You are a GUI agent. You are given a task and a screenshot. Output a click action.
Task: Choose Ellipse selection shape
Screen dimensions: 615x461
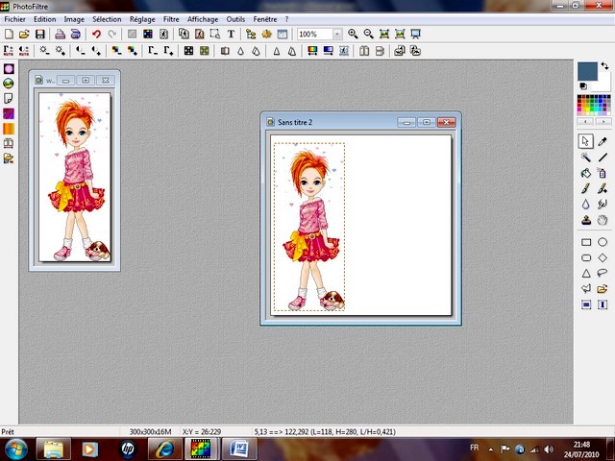[603, 242]
